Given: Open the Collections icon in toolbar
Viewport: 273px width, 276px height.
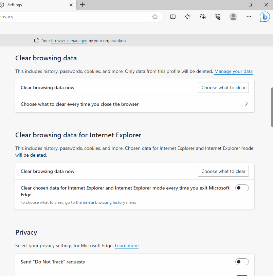Looking at the screenshot, I should click(203, 17).
